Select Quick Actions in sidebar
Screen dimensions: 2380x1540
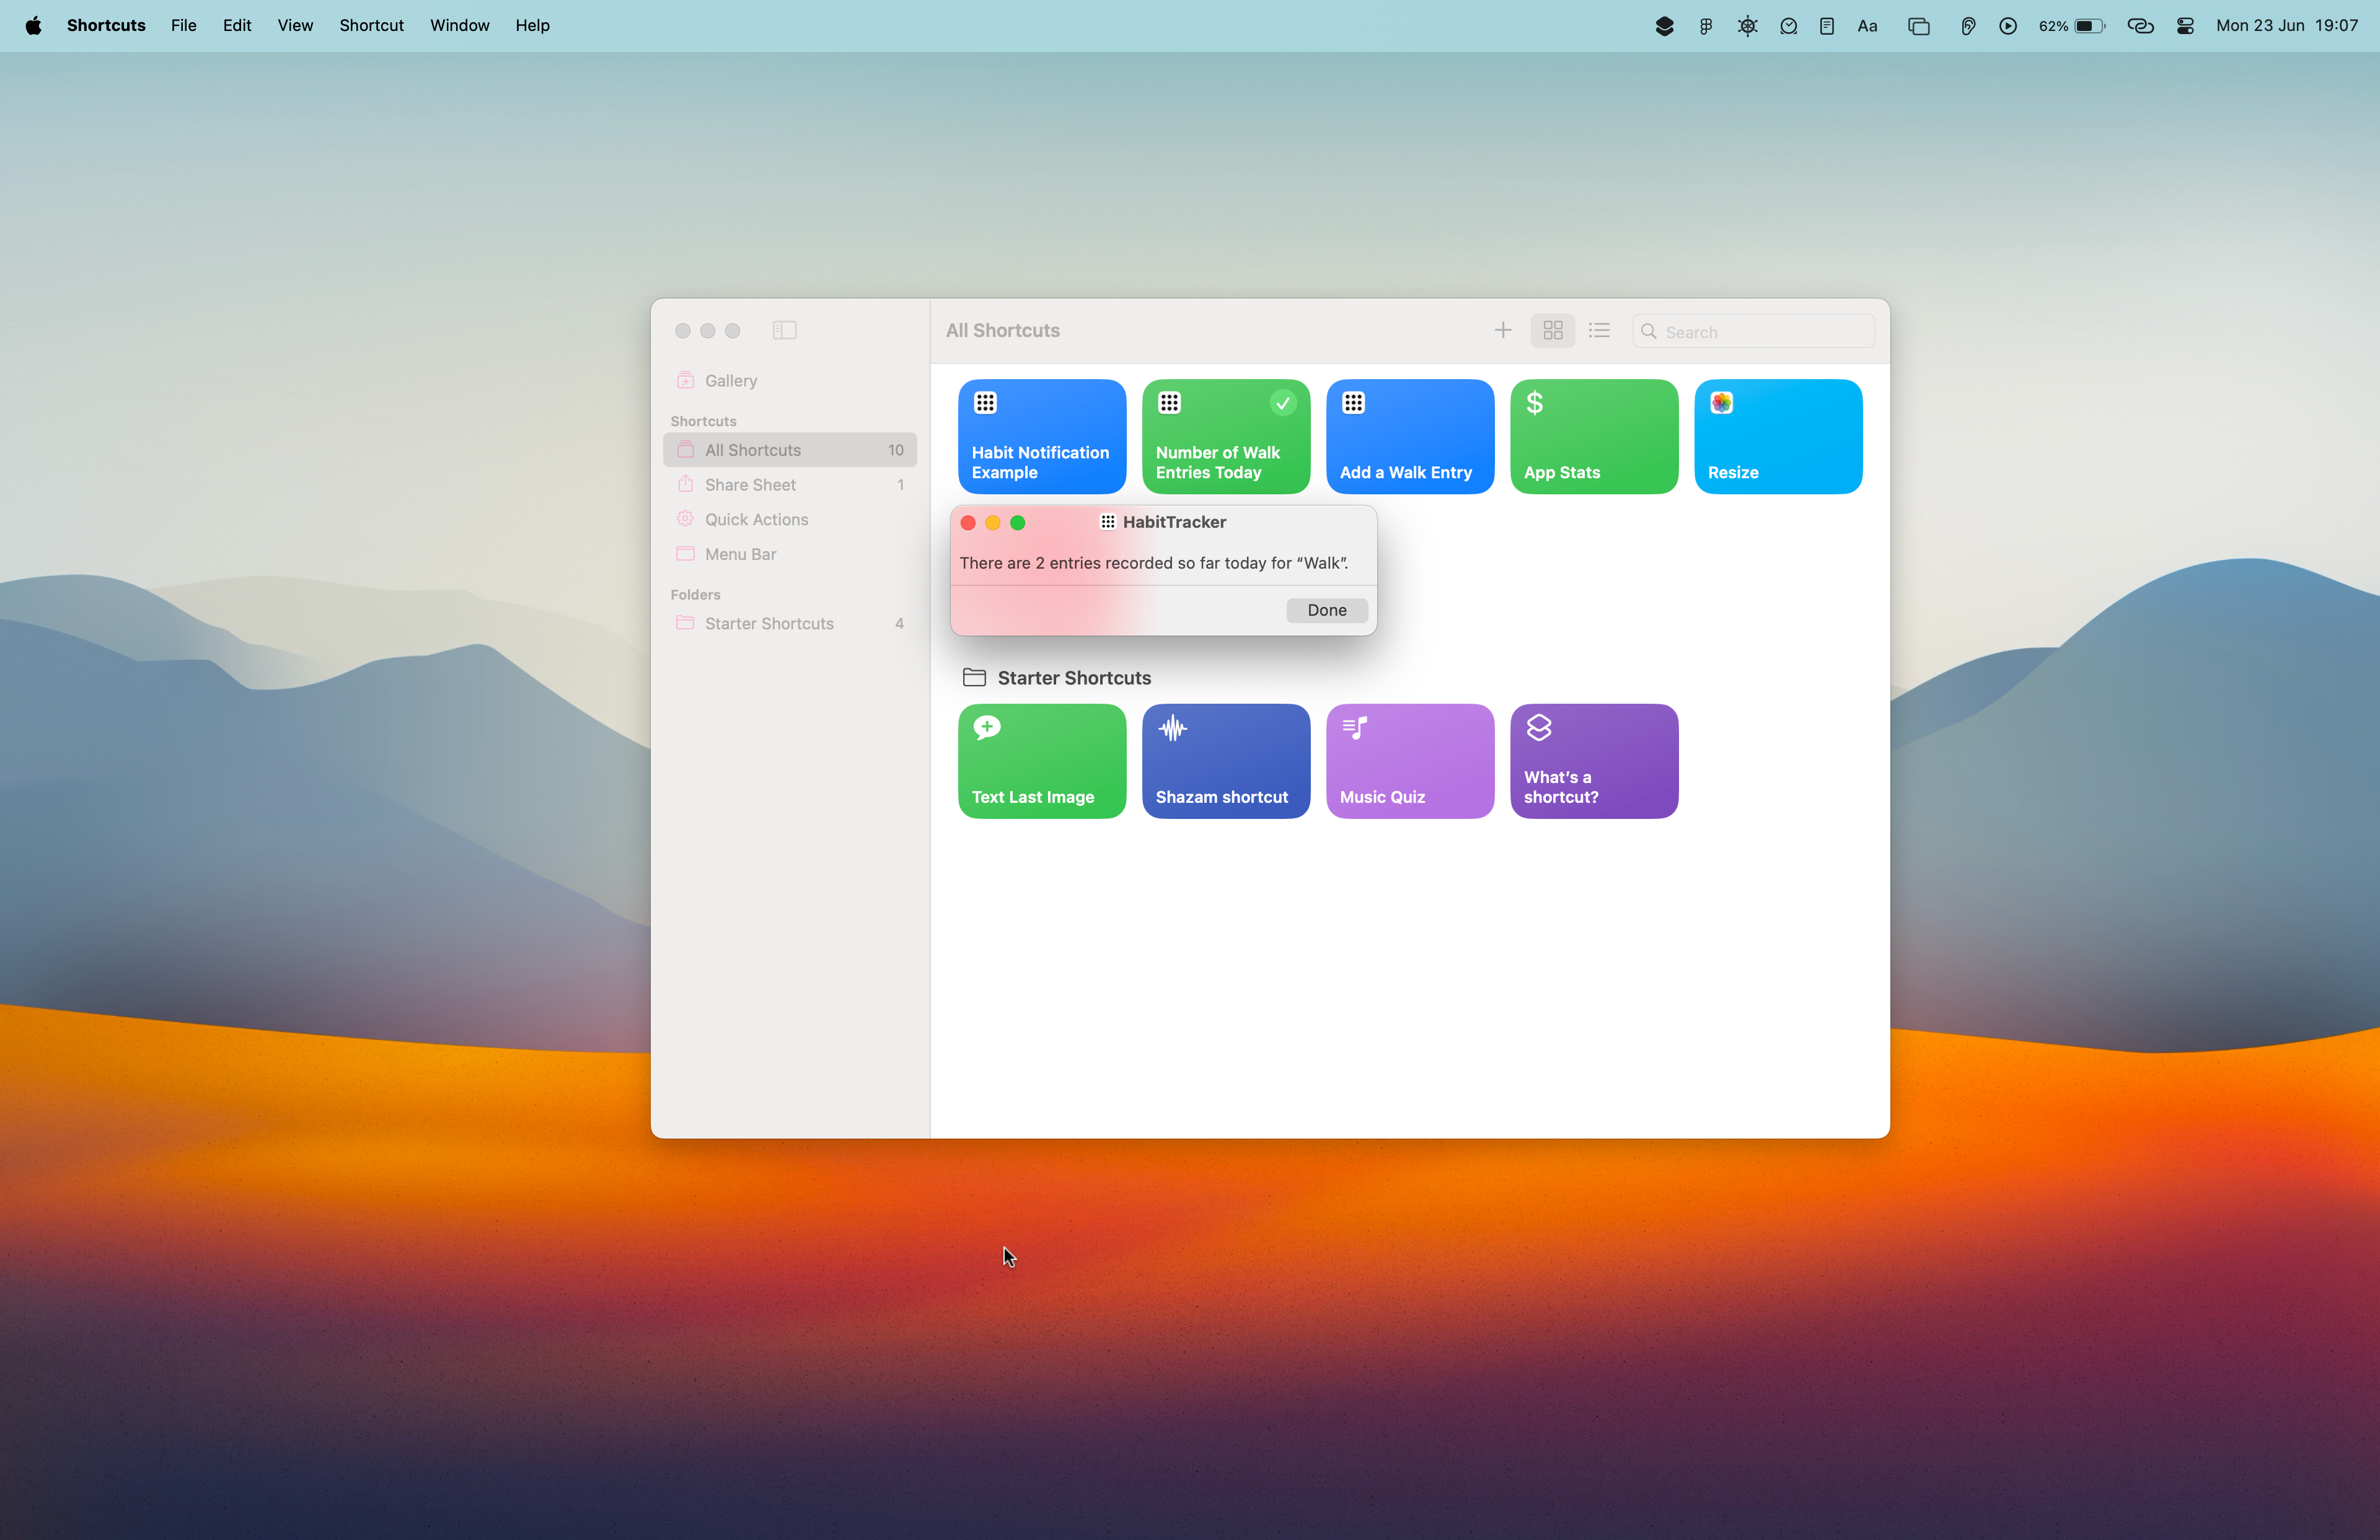tap(790, 520)
